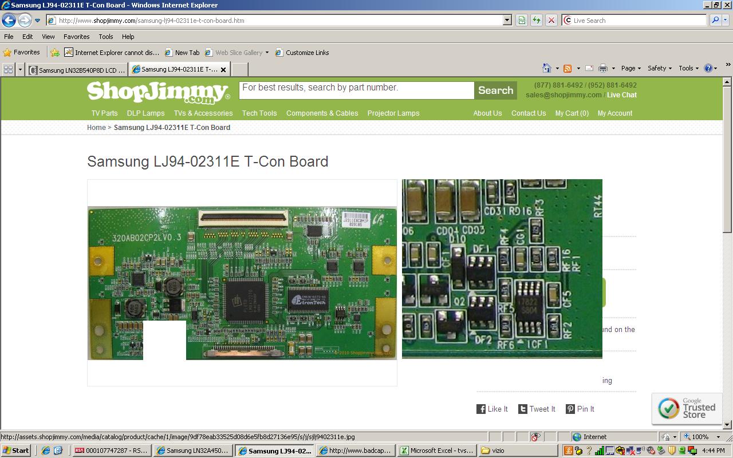733x458 pixels.
Task: Go to the About Us page
Action: pos(487,113)
